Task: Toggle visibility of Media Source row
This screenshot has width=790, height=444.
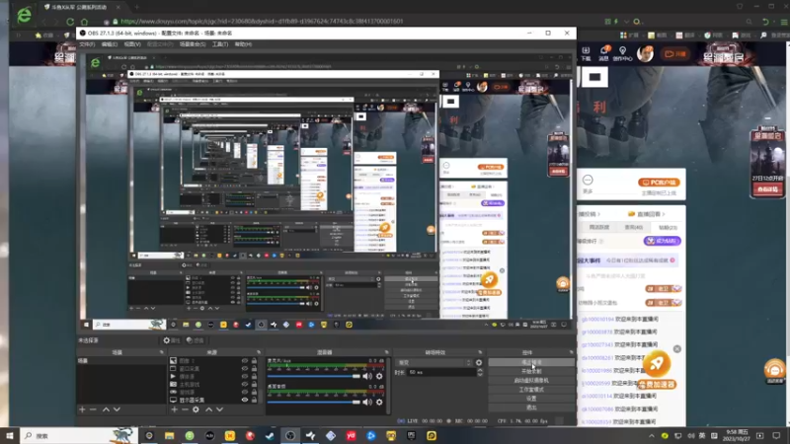Action: pyautogui.click(x=244, y=377)
